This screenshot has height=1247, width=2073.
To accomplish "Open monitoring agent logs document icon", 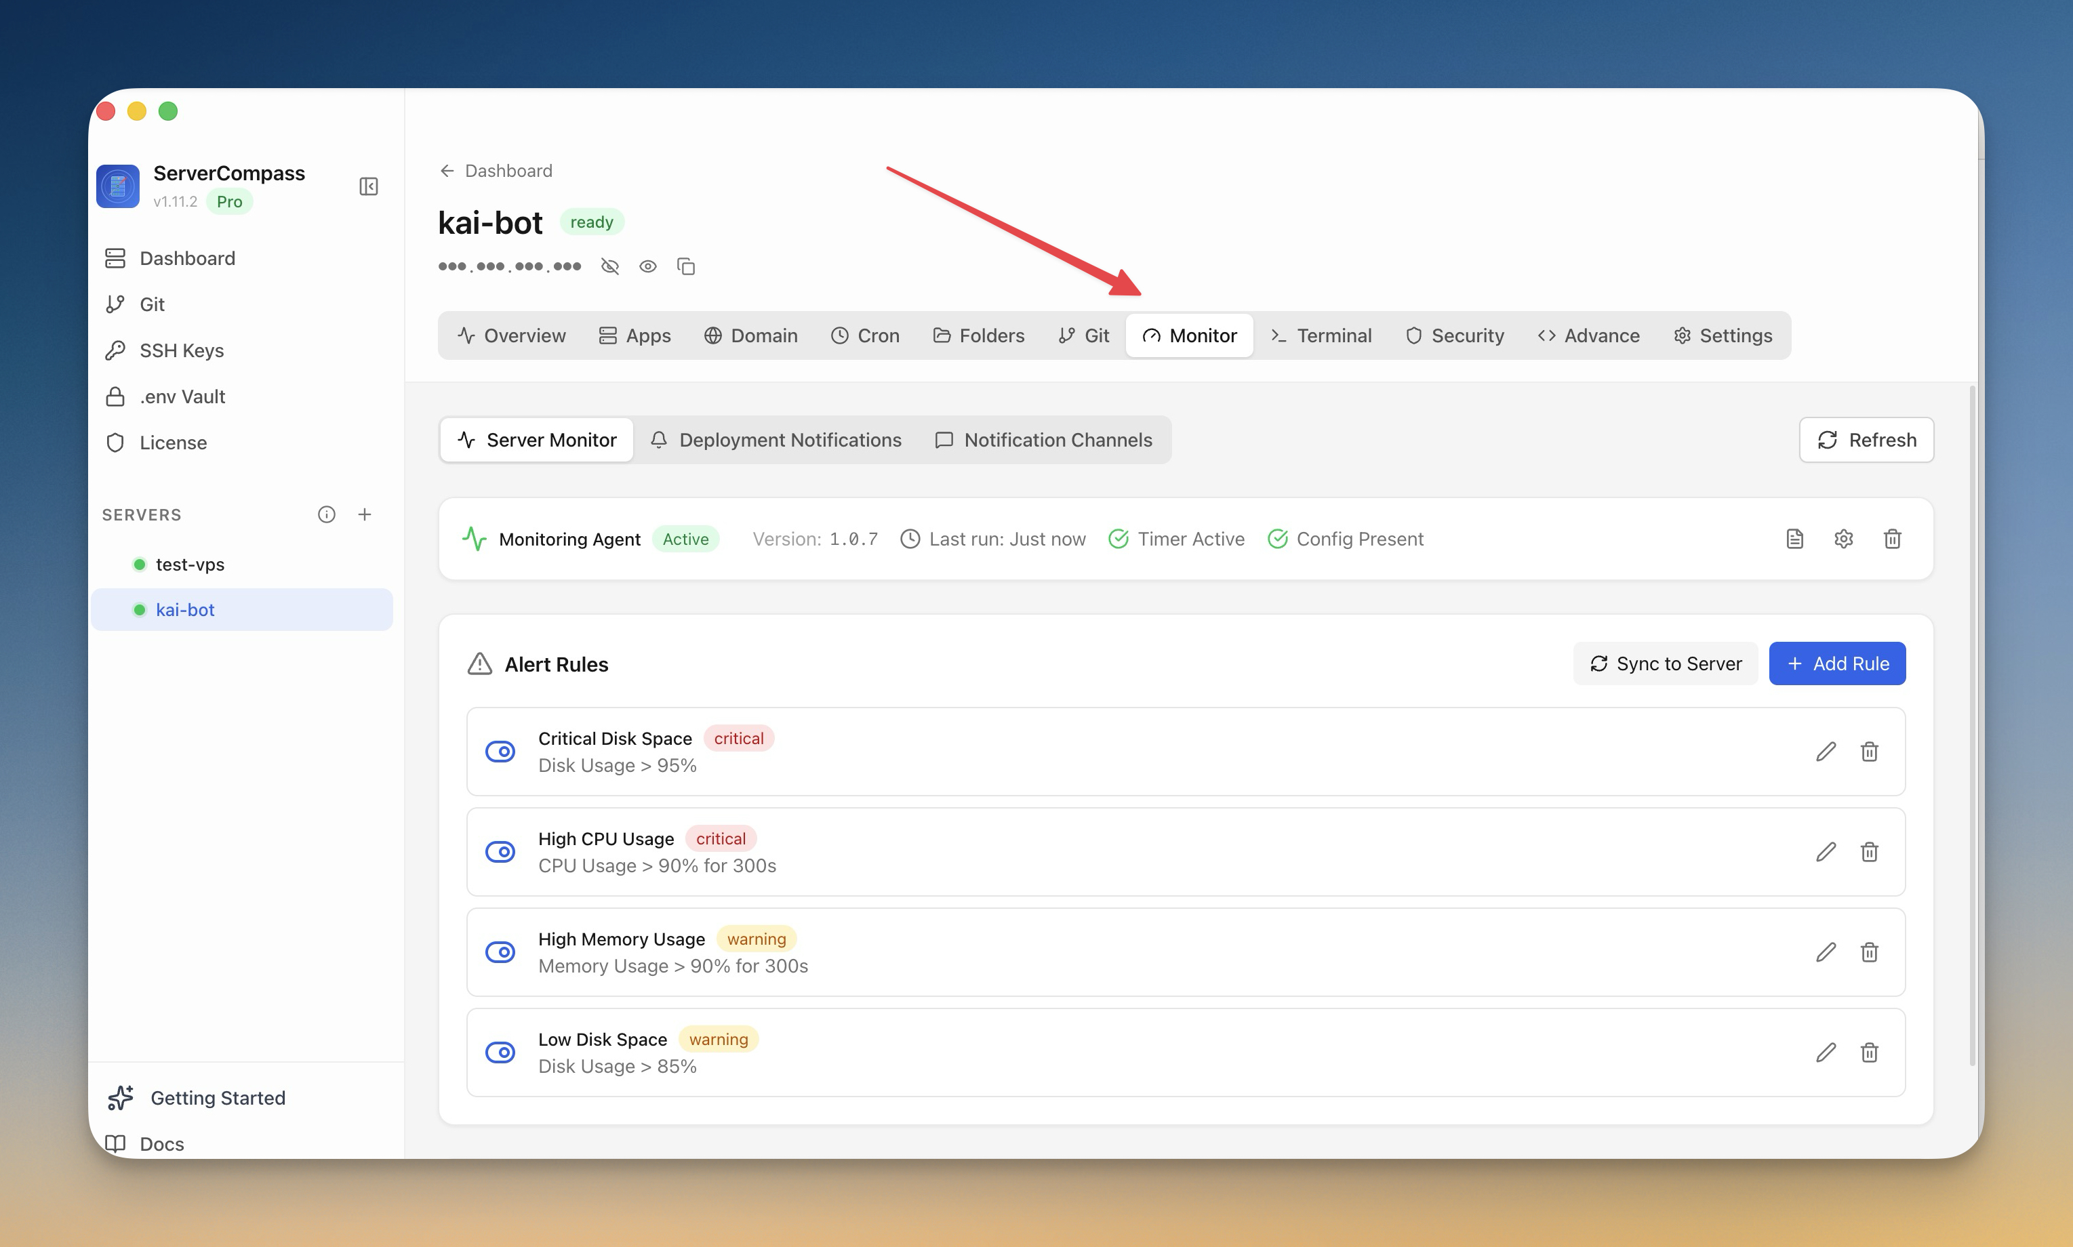I will coord(1794,539).
